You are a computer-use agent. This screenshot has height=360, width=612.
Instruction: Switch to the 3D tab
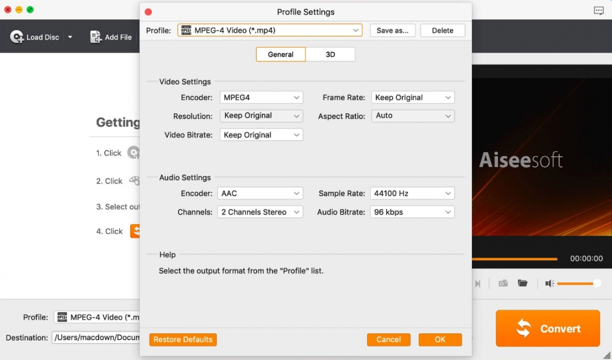[x=330, y=54]
